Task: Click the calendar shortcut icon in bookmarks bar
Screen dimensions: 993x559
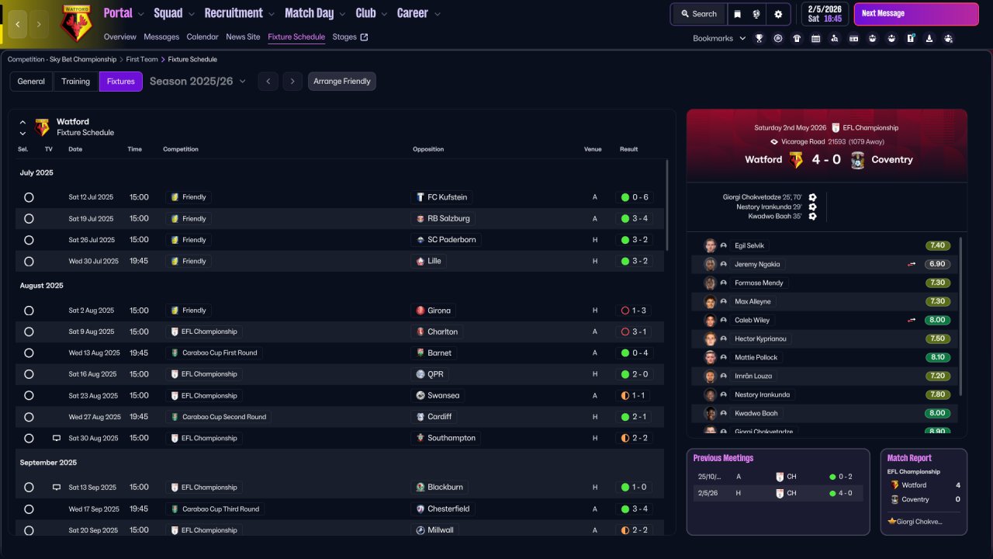Action: point(816,38)
